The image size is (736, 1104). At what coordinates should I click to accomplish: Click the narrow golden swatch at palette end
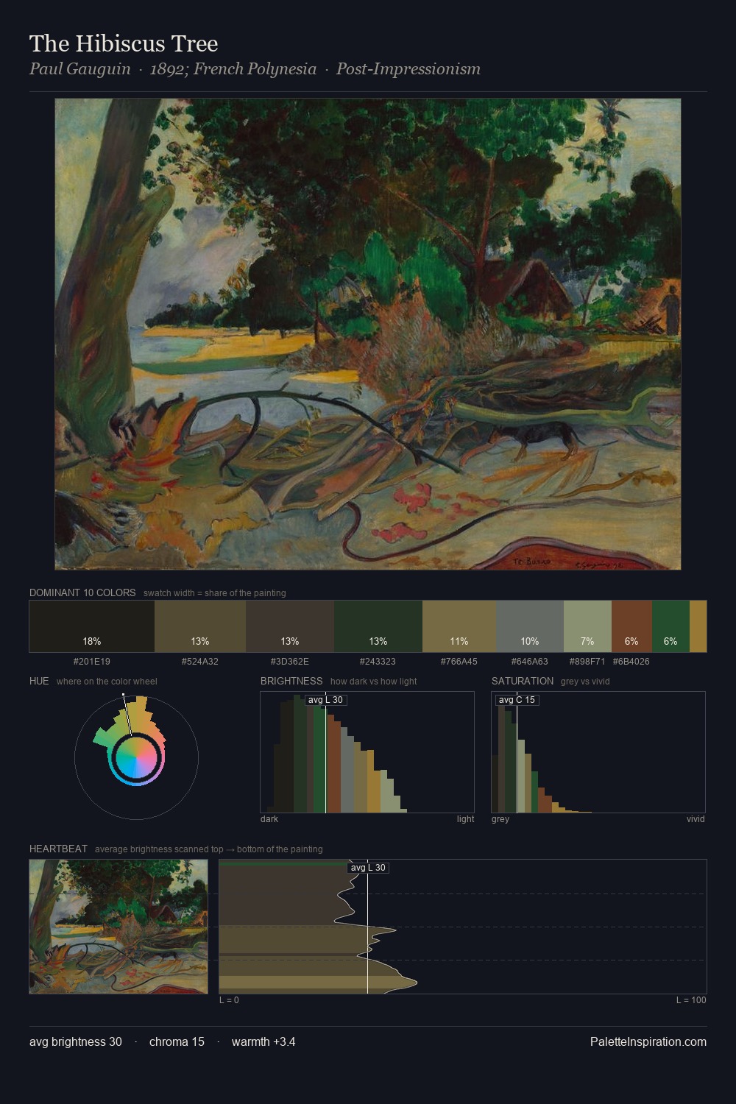pyautogui.click(x=698, y=626)
